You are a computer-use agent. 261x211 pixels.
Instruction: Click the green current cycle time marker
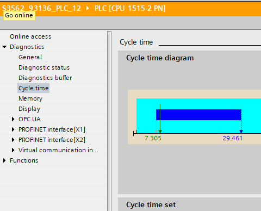(160, 119)
